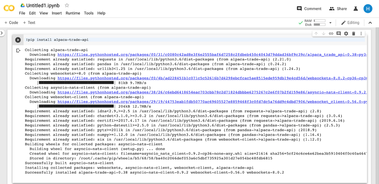The width and height of the screenshot is (379, 184).
Task: Click the 204kB download progress bar
Action: coord(76,107)
